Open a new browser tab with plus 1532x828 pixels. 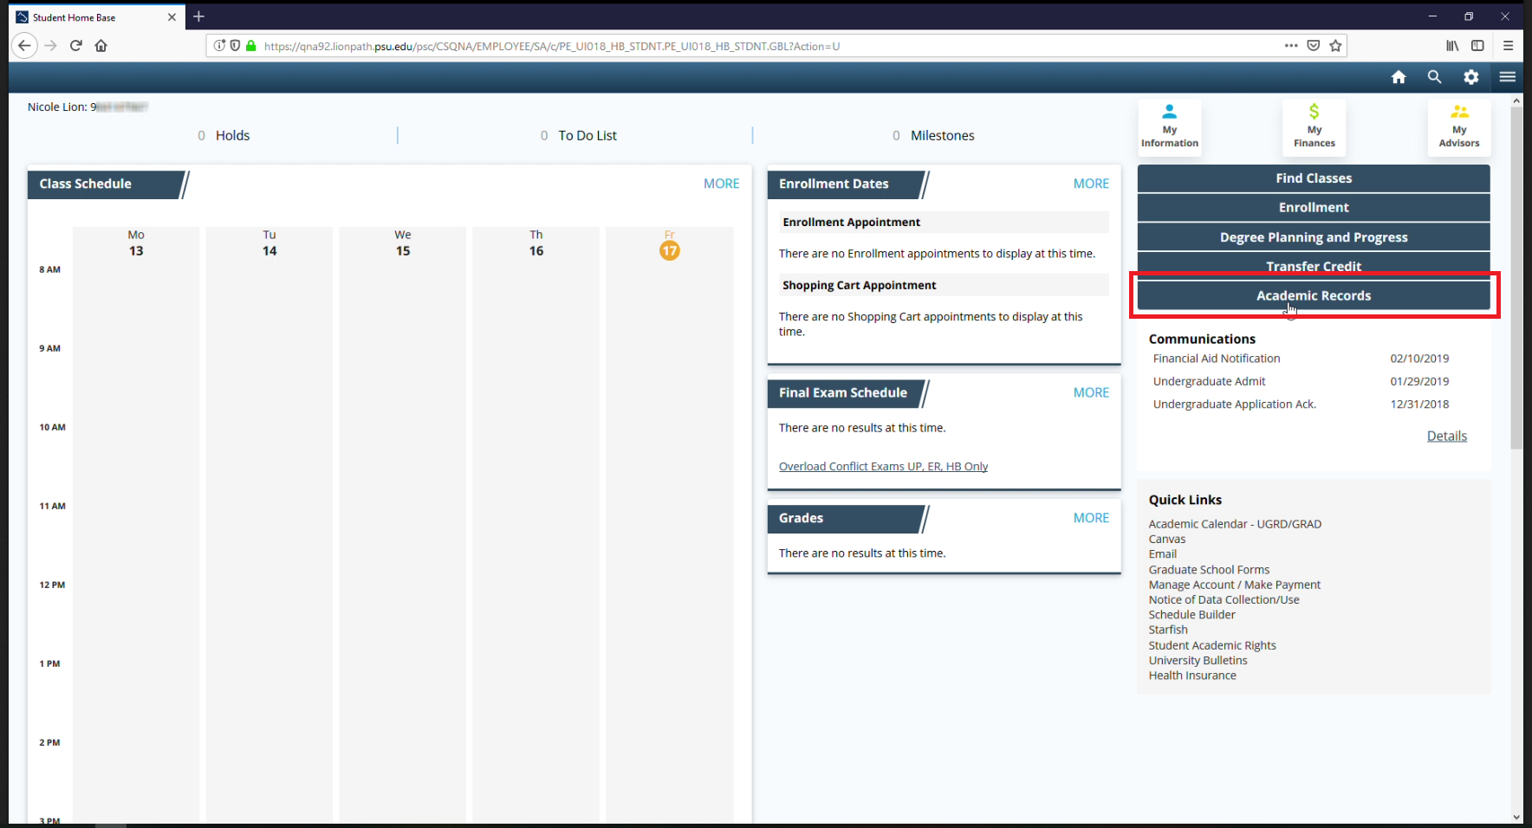tap(198, 16)
